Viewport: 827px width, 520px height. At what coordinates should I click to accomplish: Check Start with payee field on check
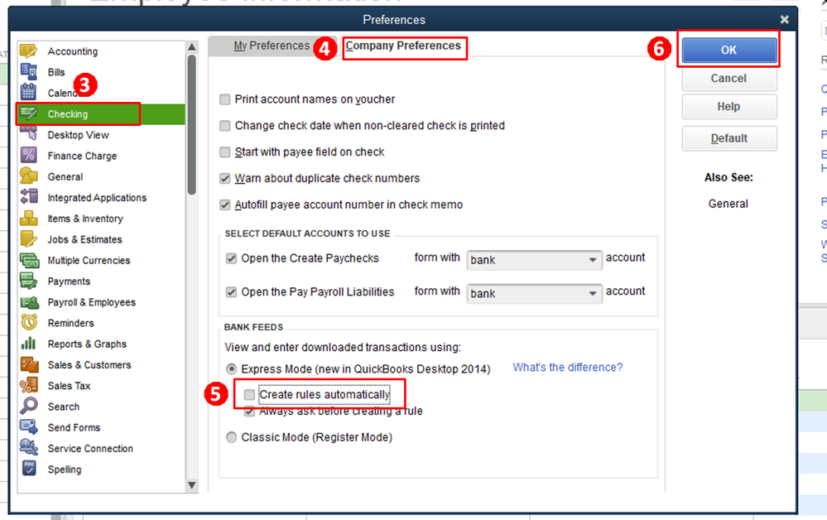click(x=225, y=152)
